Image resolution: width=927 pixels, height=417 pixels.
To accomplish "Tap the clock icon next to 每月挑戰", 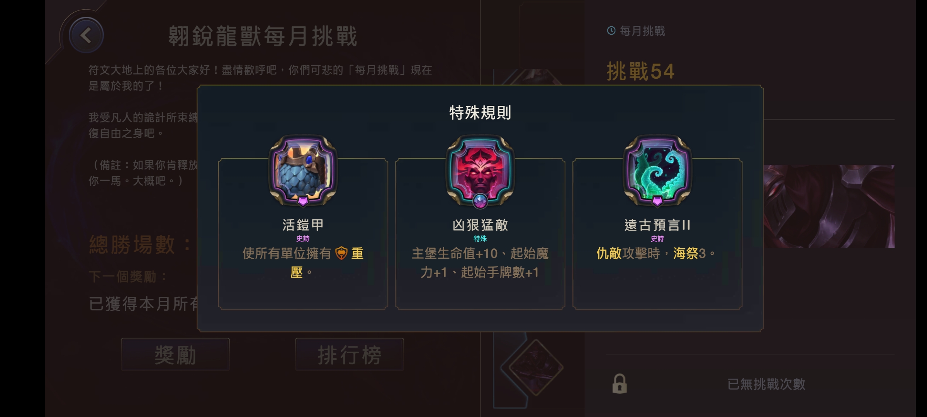I will [x=611, y=31].
